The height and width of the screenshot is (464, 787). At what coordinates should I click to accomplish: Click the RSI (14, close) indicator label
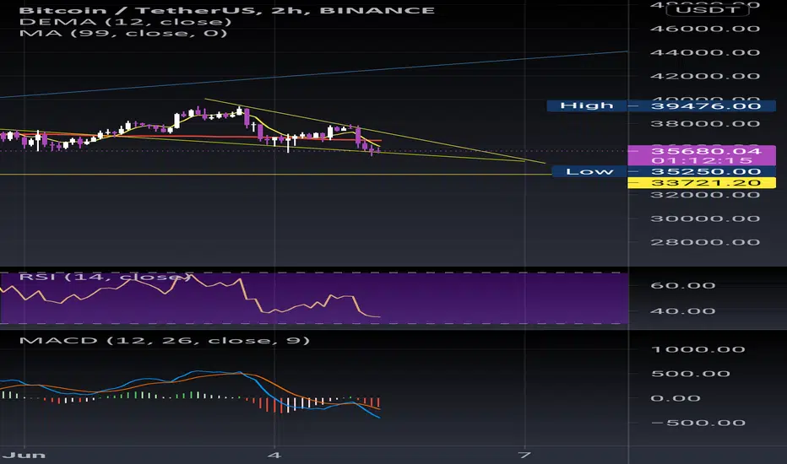105,277
